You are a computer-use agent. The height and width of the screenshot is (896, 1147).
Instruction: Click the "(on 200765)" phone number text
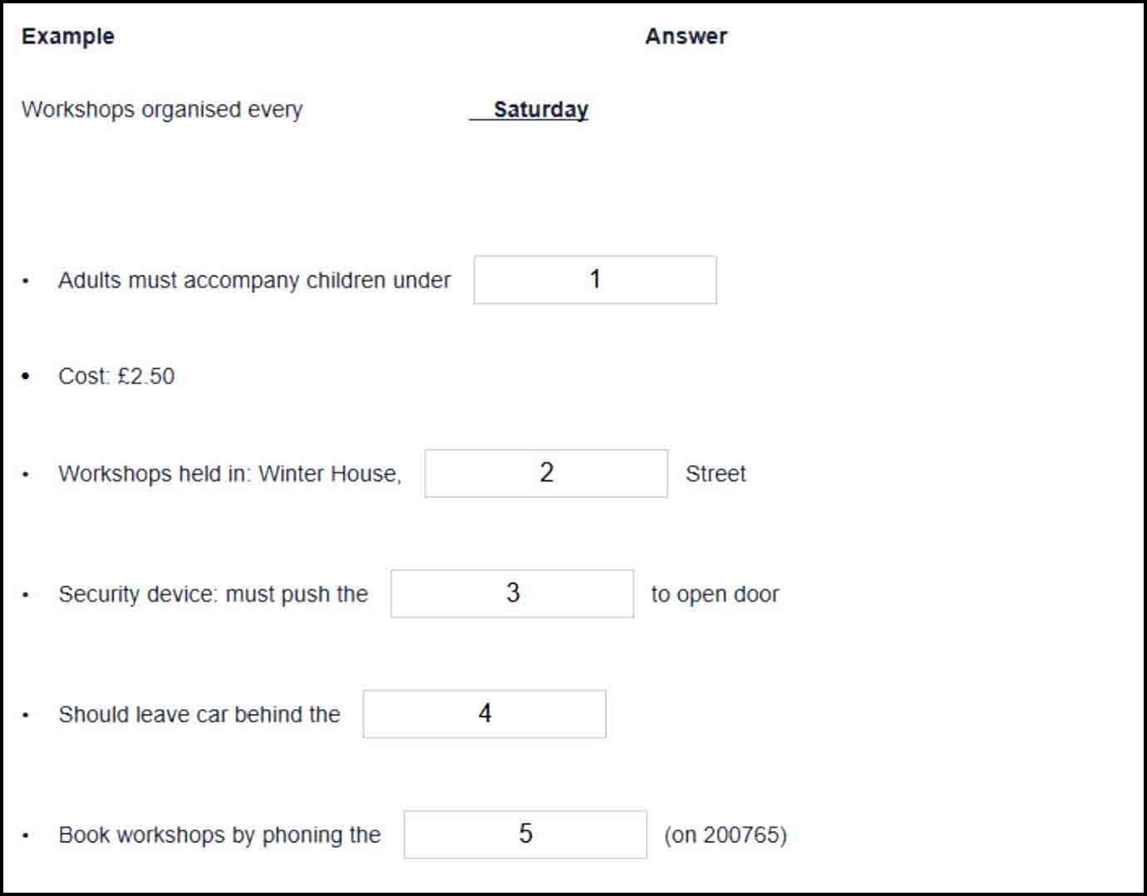tap(725, 835)
